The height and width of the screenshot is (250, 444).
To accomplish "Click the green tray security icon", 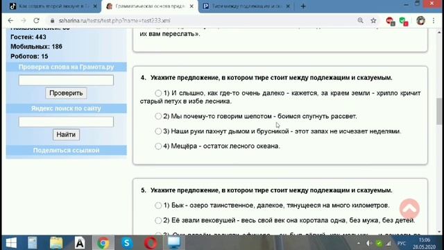I will pyautogui.click(x=379, y=243).
